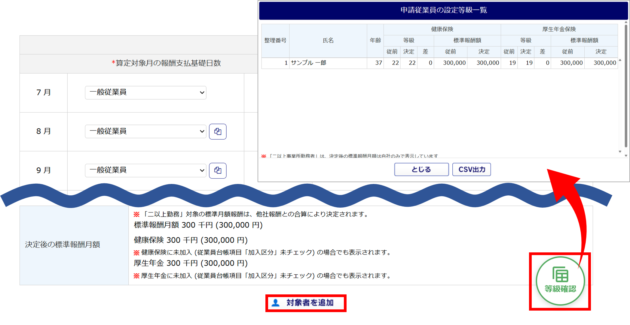Click the 氏名 column header
630x325 pixels.
[x=328, y=41]
